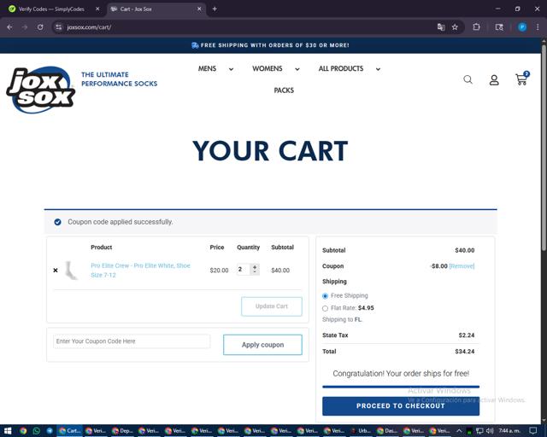The height and width of the screenshot is (437, 547).
Task: Click the Total $34.24 amount
Action: point(465,352)
